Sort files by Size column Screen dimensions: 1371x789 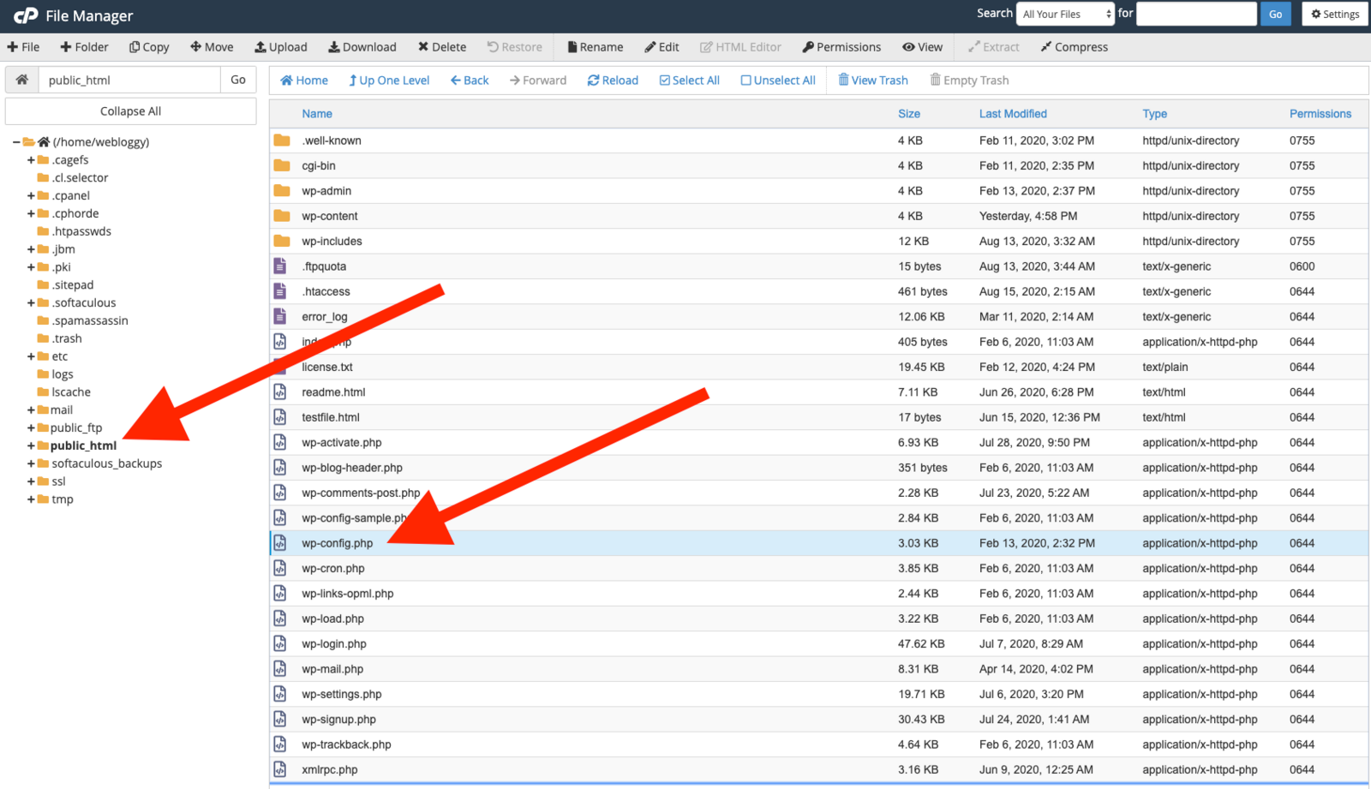[x=909, y=114]
